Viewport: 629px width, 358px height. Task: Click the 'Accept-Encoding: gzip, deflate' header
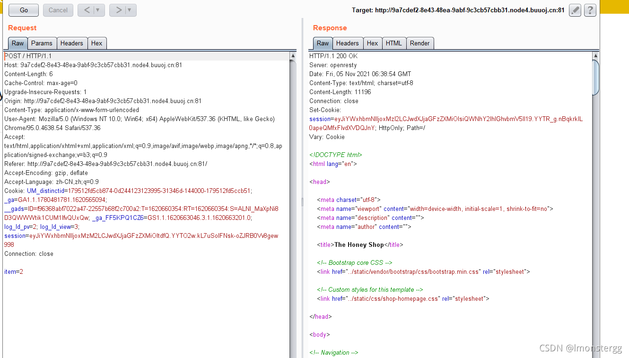click(46, 173)
